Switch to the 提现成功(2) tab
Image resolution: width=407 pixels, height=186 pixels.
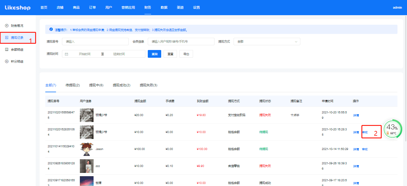[x=122, y=85]
